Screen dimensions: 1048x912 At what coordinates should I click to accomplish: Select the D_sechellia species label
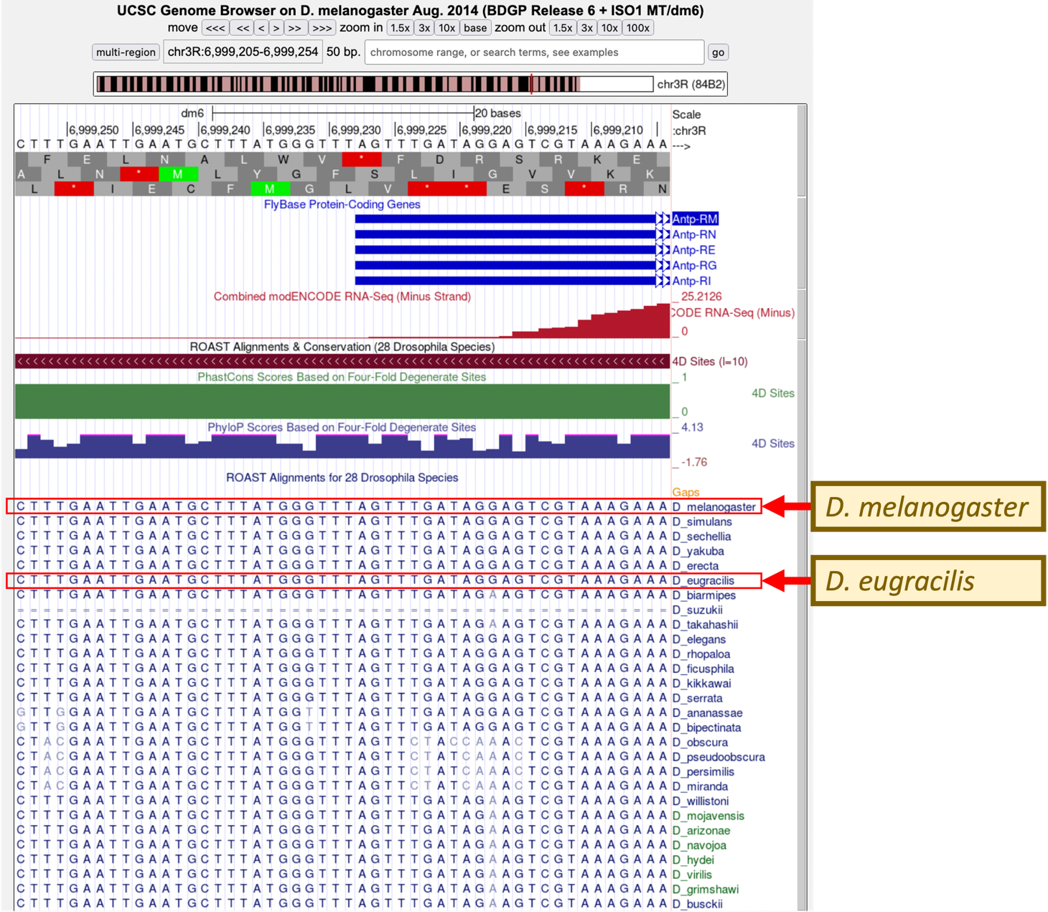[701, 536]
